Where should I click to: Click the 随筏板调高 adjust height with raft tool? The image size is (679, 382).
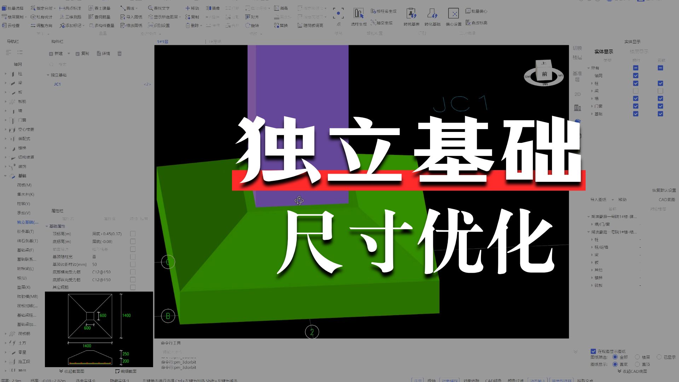[x=310, y=25]
